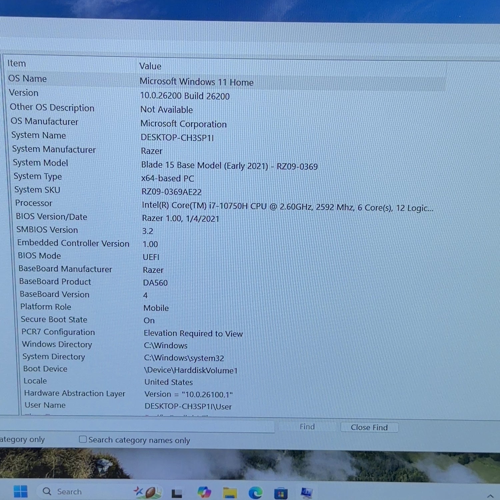Select the OS Manufacturer row
Screen dimensions: 500x500
pyautogui.click(x=44, y=121)
